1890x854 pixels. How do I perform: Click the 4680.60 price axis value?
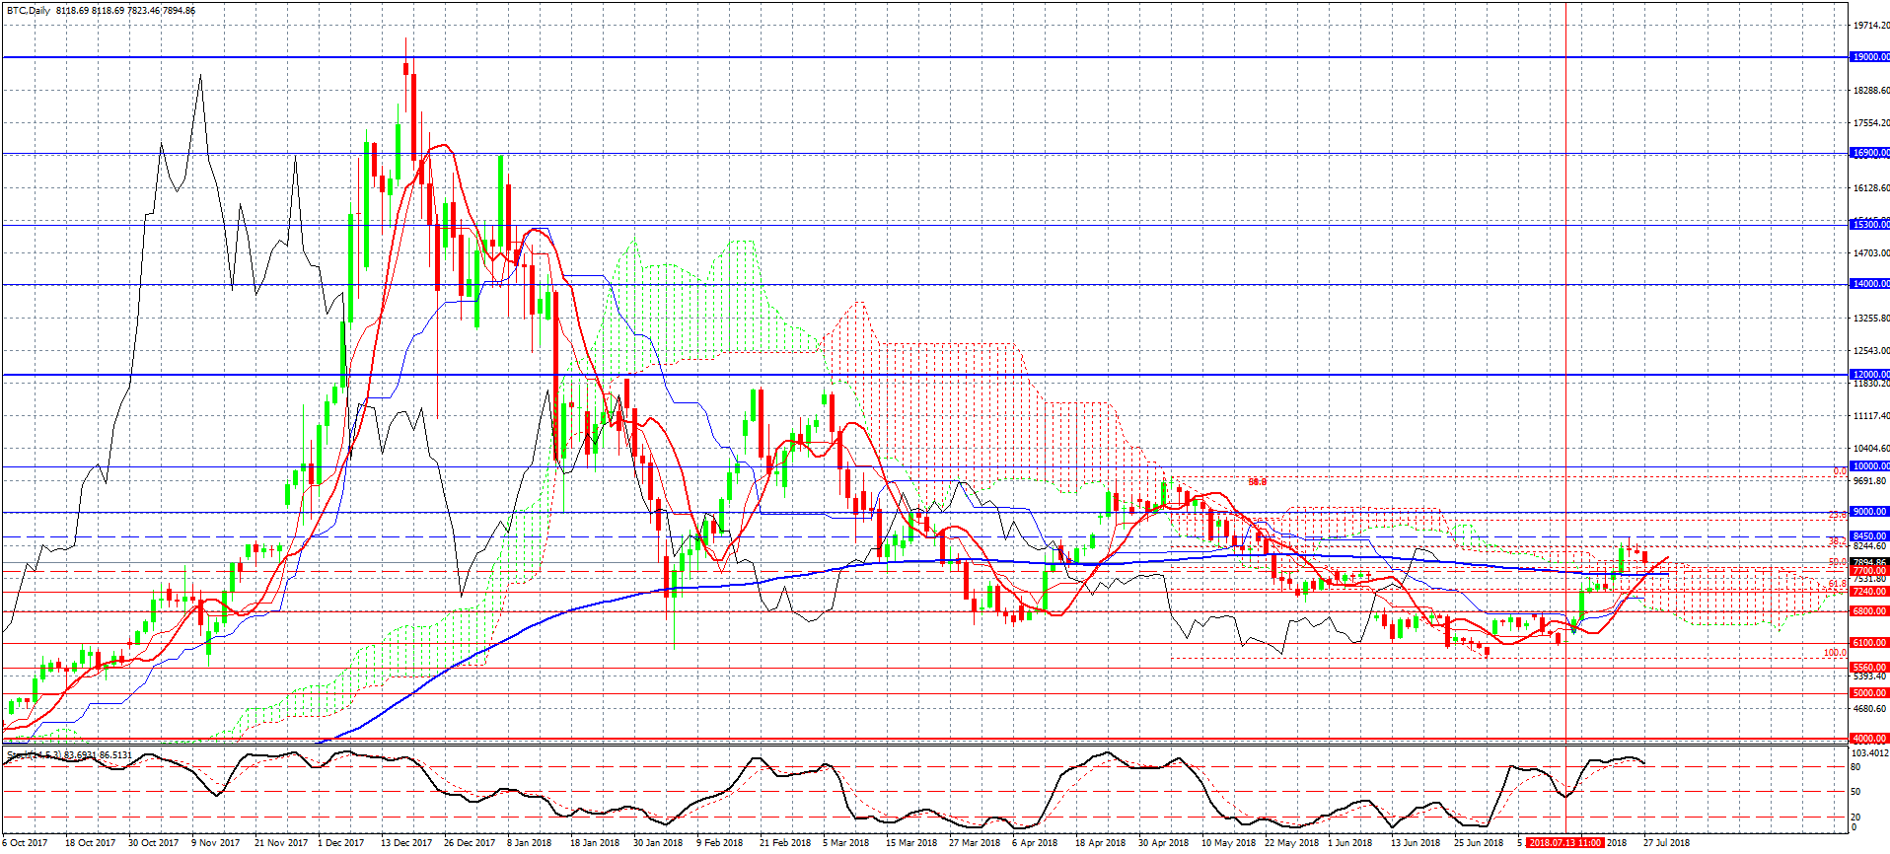coord(1871,709)
